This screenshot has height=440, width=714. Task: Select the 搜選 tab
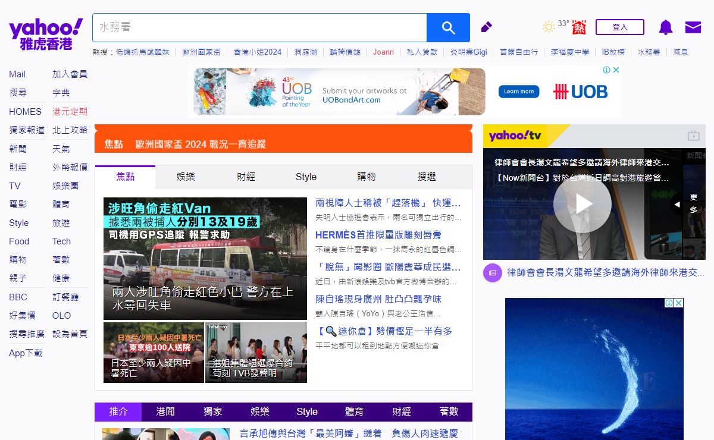click(427, 177)
